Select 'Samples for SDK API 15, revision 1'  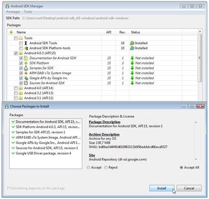[x=46, y=132]
